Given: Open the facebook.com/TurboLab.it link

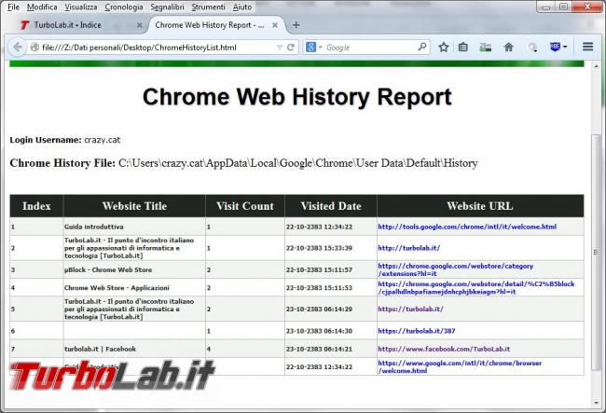Looking at the screenshot, I should pyautogui.click(x=444, y=349).
